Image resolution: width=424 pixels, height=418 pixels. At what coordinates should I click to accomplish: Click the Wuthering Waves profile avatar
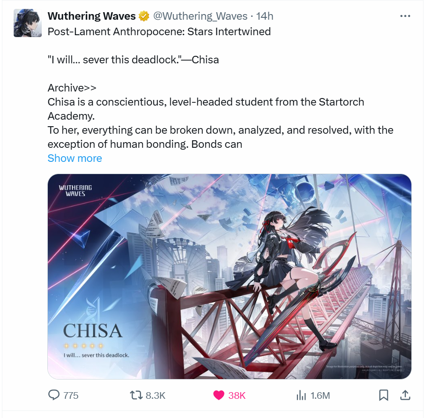[28, 23]
